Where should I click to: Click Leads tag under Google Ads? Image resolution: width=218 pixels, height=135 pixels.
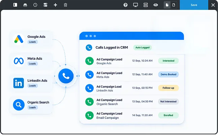[33, 42]
